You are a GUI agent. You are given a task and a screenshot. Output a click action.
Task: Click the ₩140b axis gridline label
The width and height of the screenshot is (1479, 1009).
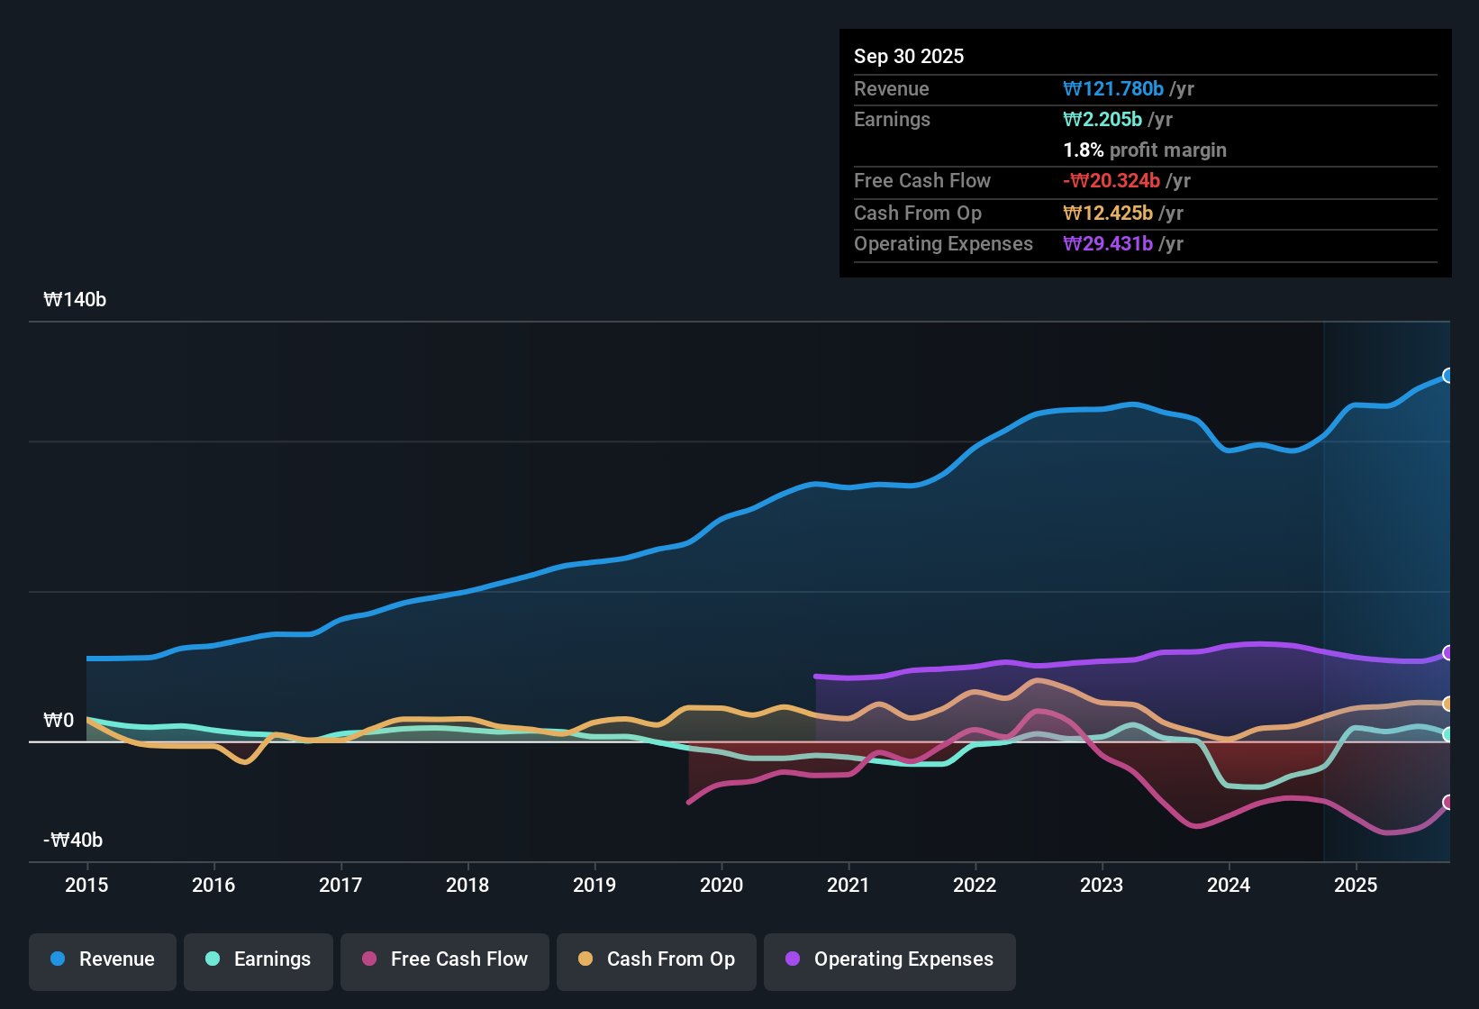point(76,299)
